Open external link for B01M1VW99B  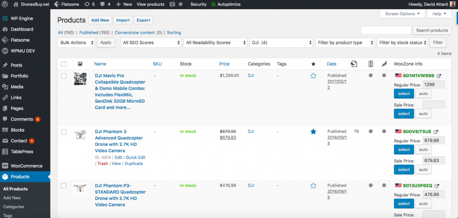(x=439, y=76)
